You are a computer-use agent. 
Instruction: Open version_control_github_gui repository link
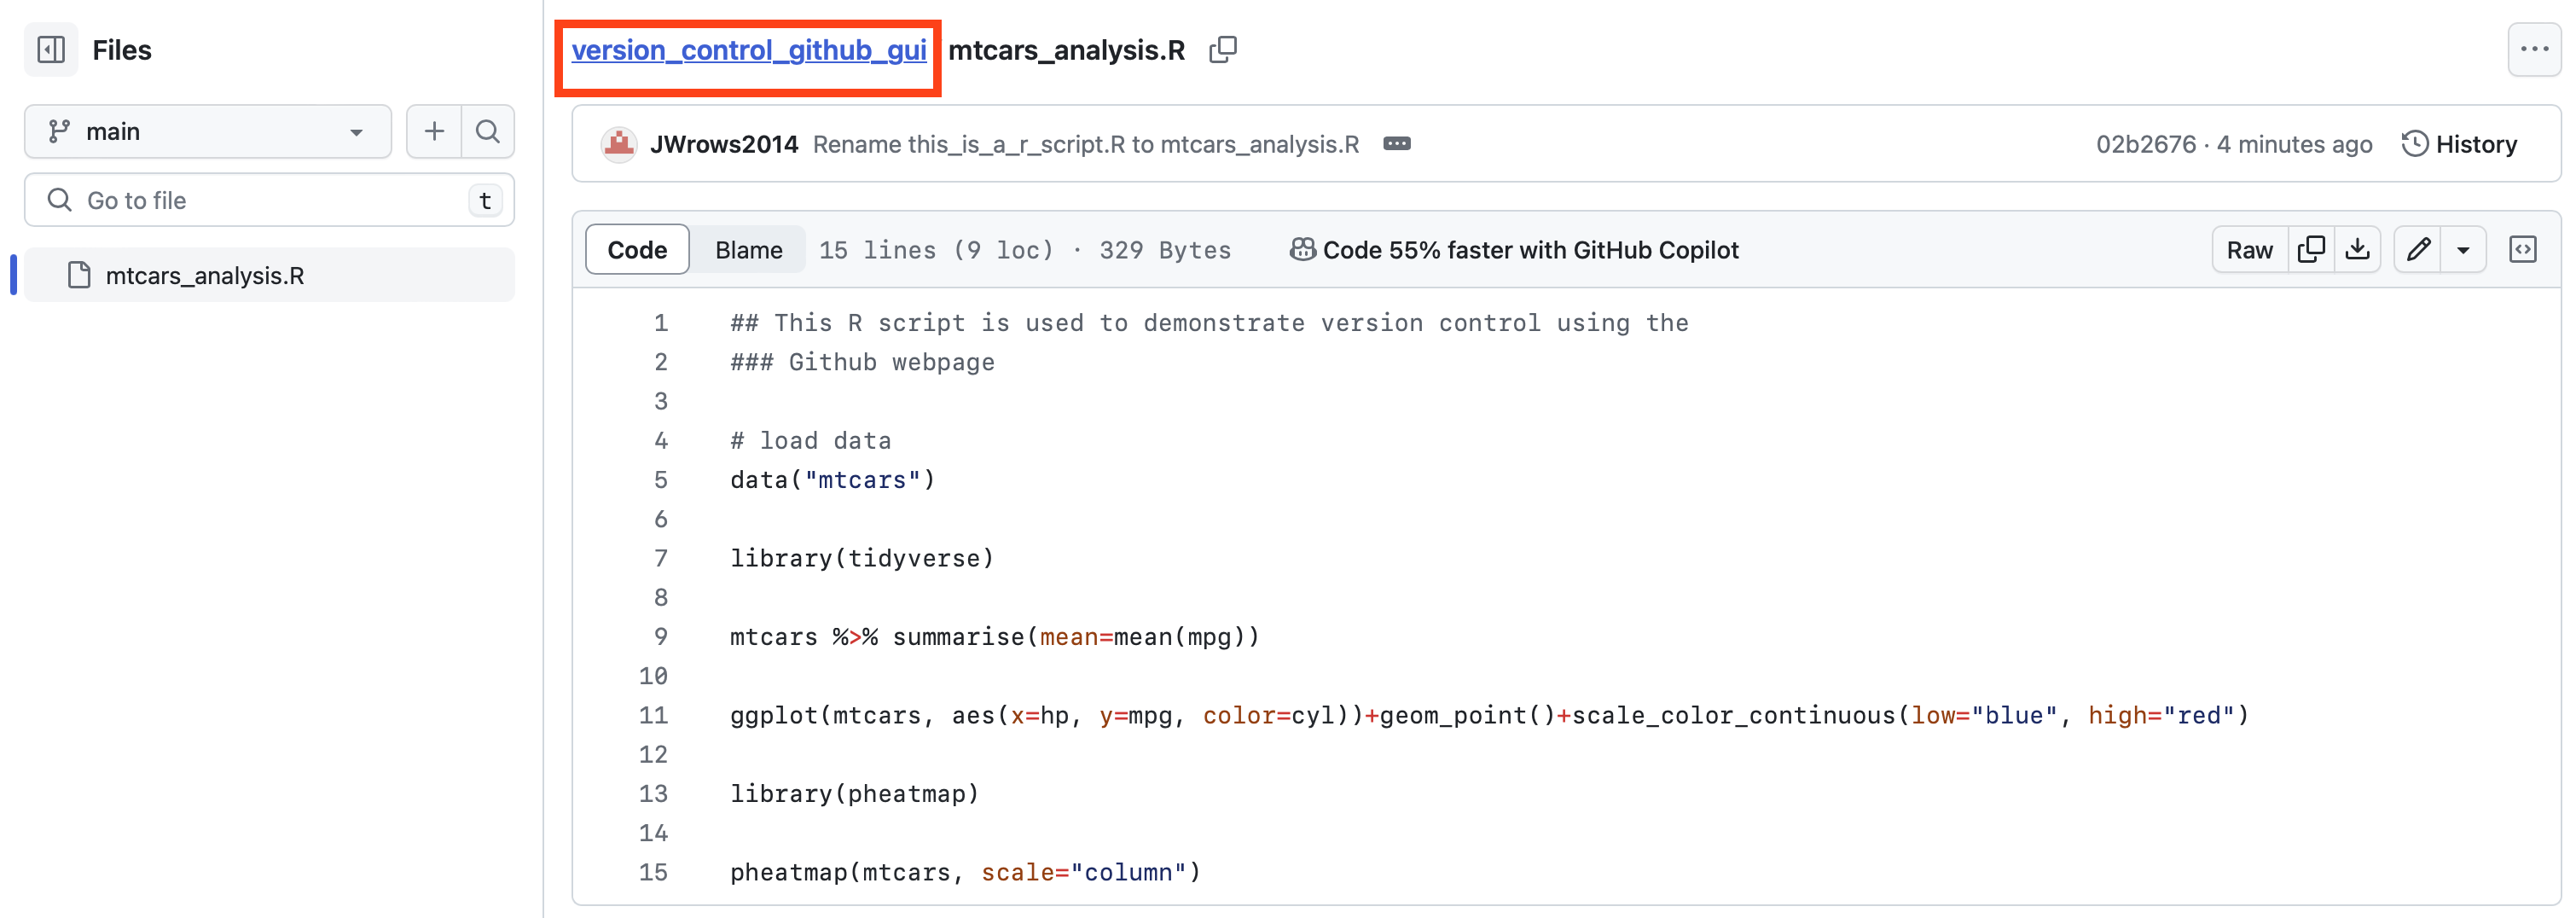click(x=748, y=50)
